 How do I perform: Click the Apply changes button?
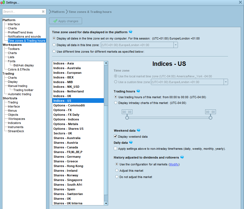tap(66, 21)
